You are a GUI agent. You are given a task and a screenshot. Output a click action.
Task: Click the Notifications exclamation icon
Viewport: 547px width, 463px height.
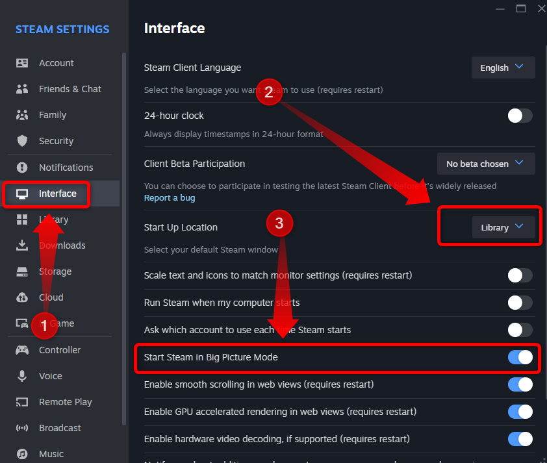click(22, 168)
